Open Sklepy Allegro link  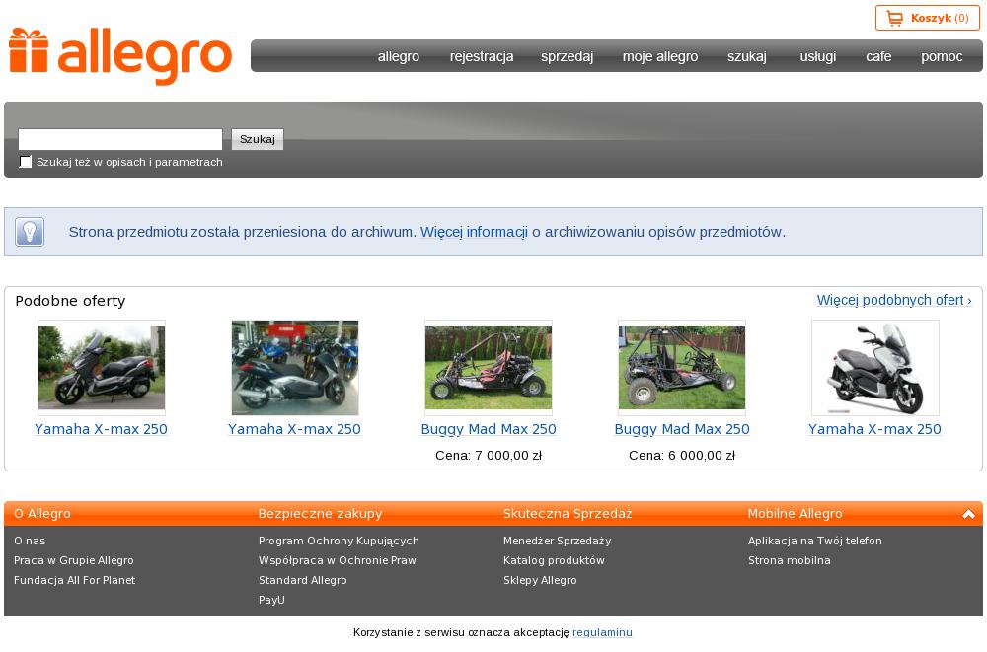pos(540,580)
